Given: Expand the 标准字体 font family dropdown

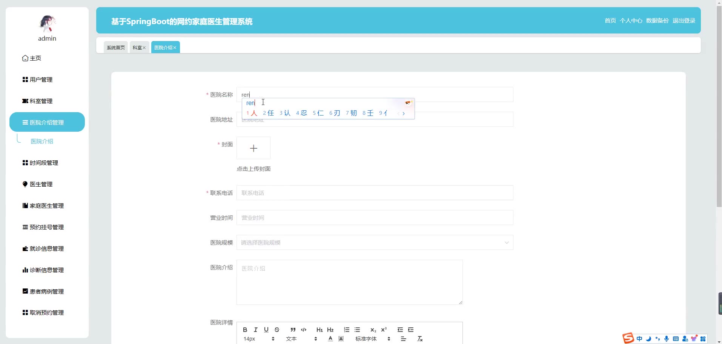Looking at the screenshot, I should tap(372, 339).
